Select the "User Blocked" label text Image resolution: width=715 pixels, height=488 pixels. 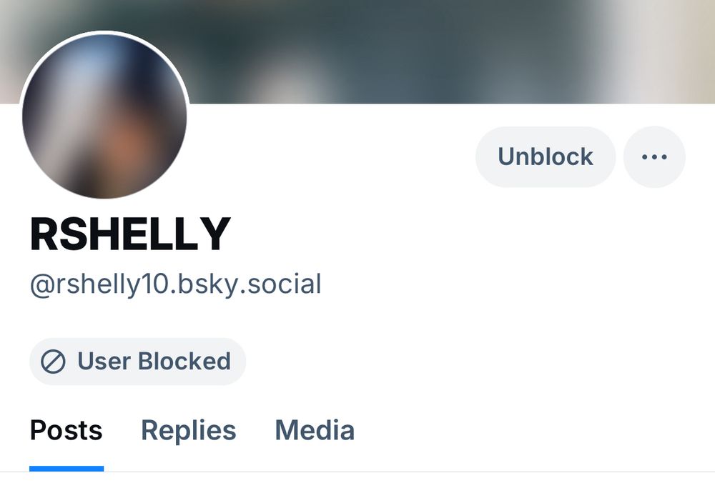(x=154, y=362)
